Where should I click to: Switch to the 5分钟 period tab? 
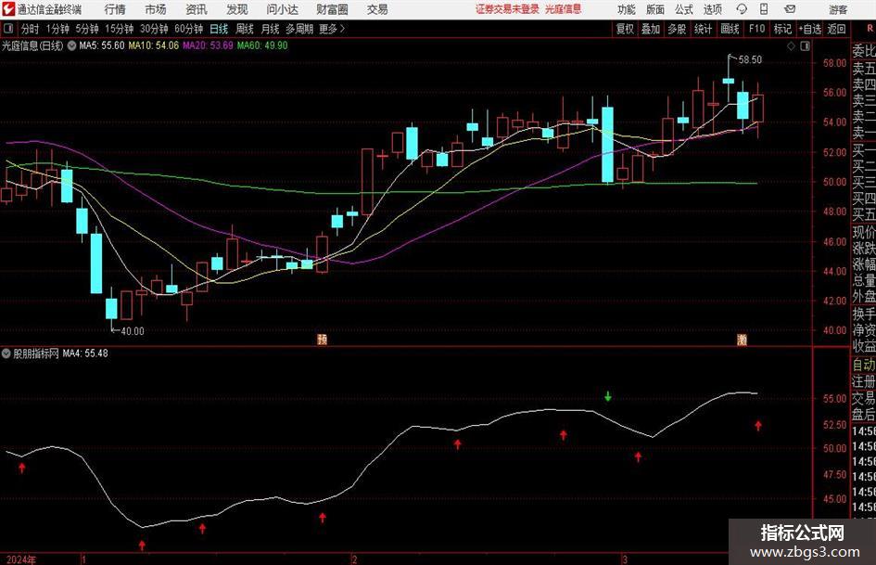tap(87, 29)
